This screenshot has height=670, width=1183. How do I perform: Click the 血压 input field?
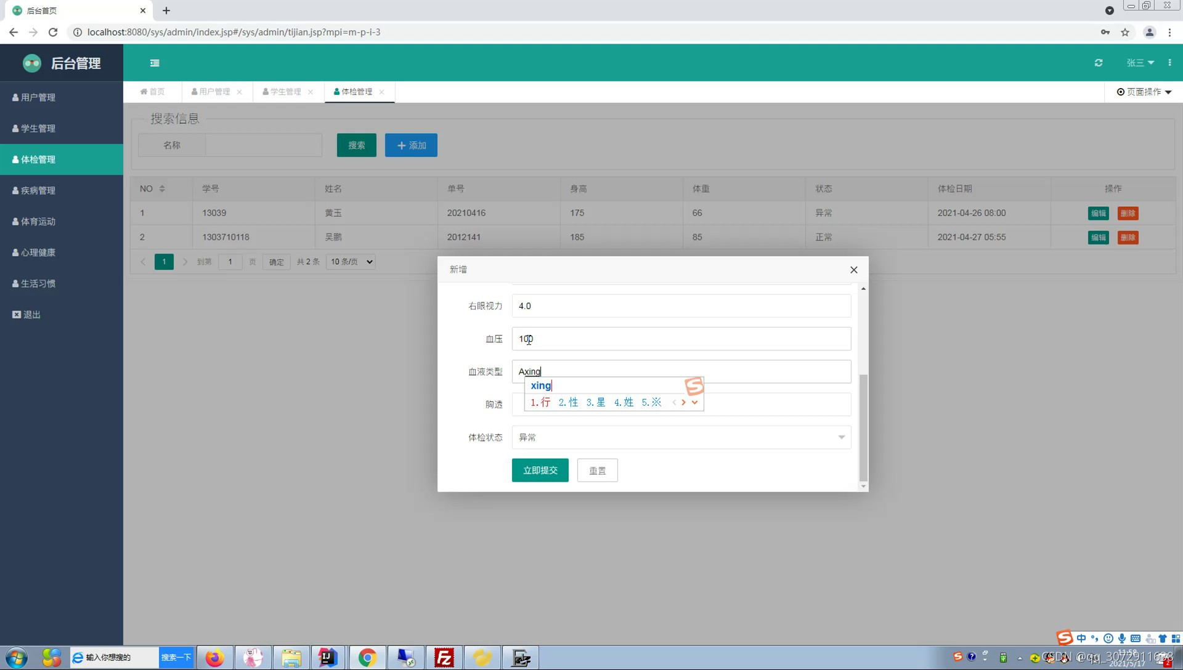[681, 339]
